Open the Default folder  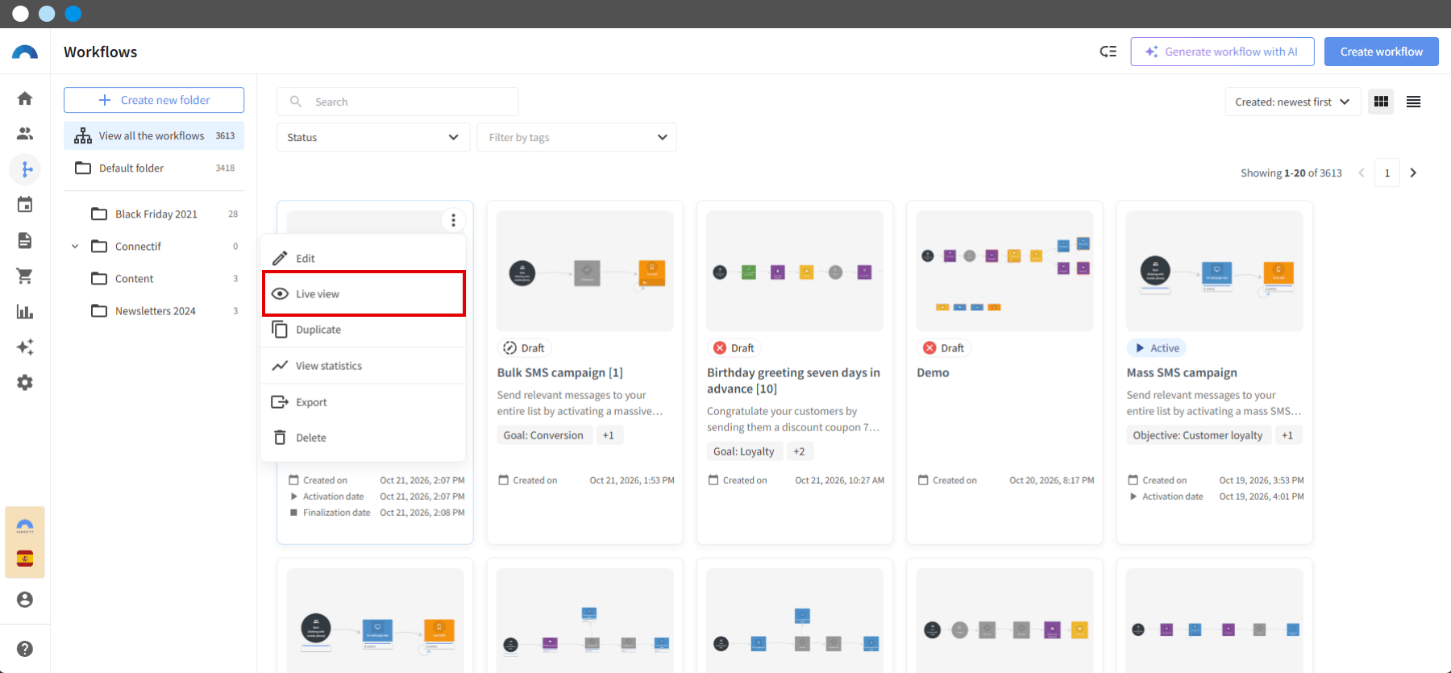tap(154, 168)
